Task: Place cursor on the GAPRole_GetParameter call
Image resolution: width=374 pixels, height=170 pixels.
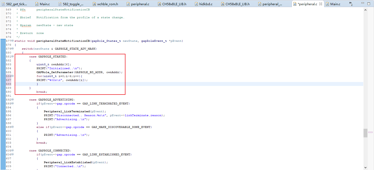Action: [x=55, y=72]
